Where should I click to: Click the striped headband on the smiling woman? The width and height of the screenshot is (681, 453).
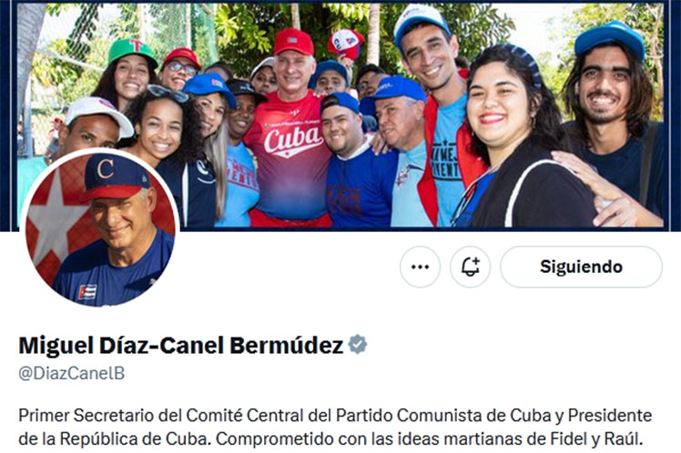pyautogui.click(x=523, y=62)
